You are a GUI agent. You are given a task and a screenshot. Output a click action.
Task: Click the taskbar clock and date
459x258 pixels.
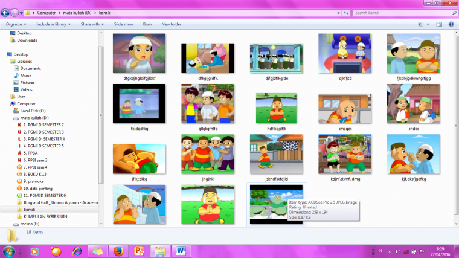coord(440,251)
